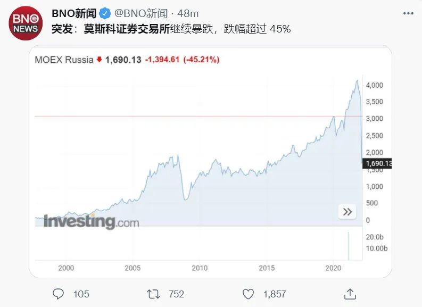Click the 1,690.13 price label marker

click(377, 163)
